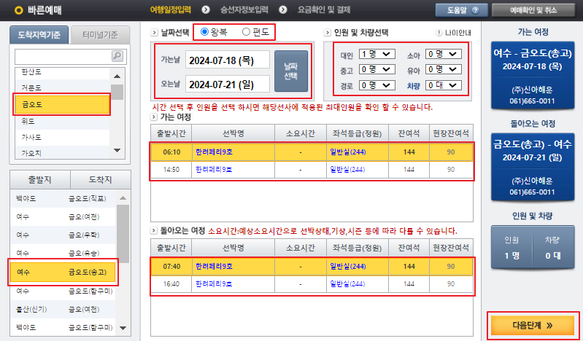Open 차량 vehicle count dropdown

443,85
